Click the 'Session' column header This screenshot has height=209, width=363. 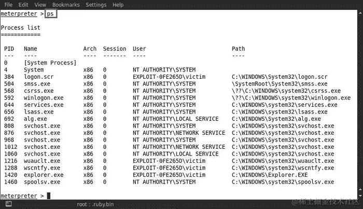pyautogui.click(x=115, y=49)
